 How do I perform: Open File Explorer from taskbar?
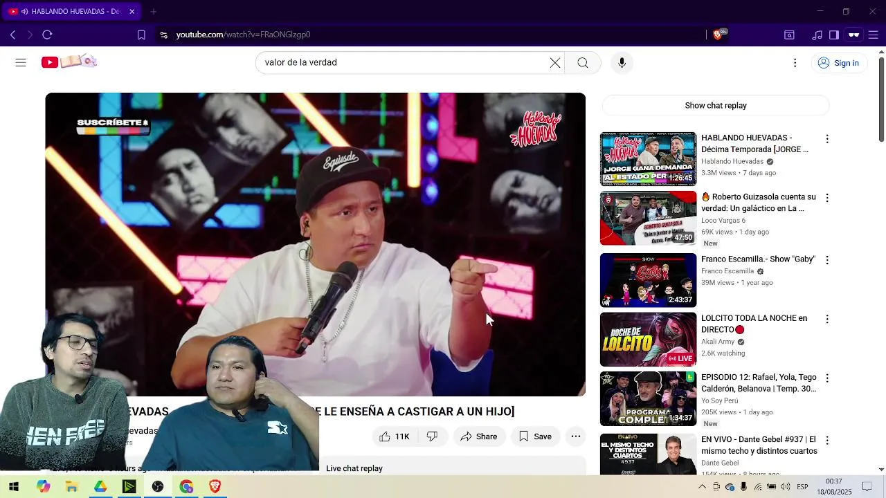pyautogui.click(x=71, y=487)
